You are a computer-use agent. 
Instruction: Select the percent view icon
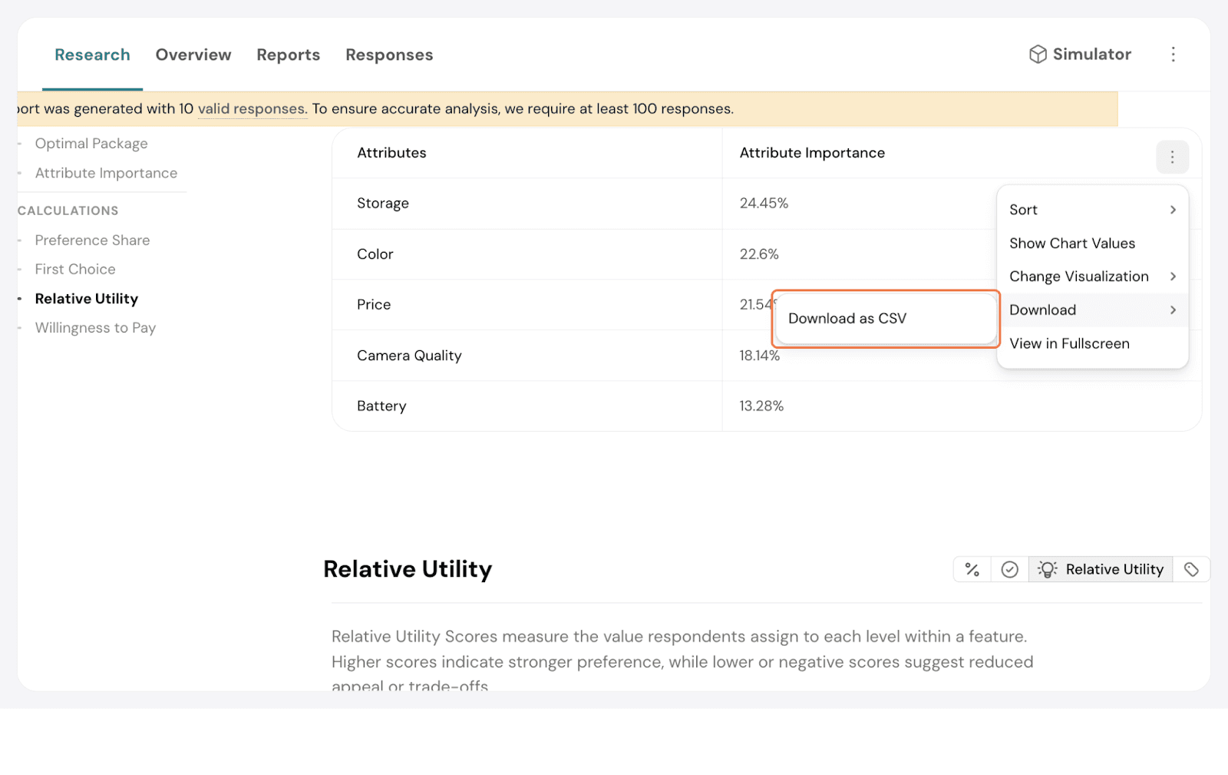(x=972, y=569)
